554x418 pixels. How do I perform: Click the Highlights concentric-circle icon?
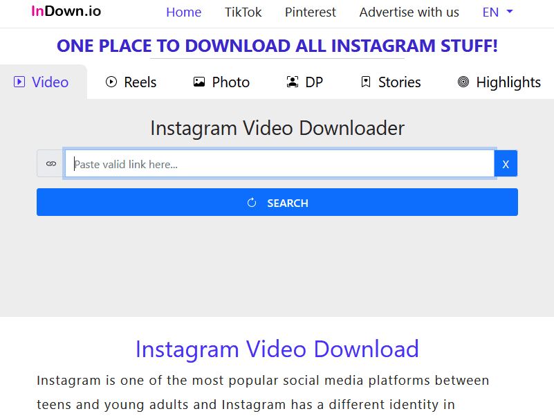click(x=463, y=82)
